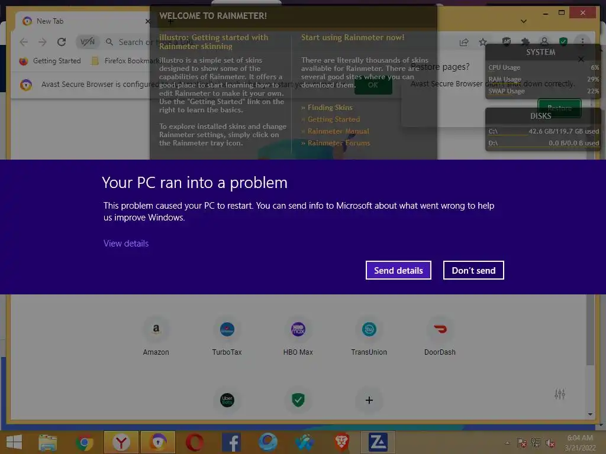Toggle the VPN badge in address bar

[88, 42]
